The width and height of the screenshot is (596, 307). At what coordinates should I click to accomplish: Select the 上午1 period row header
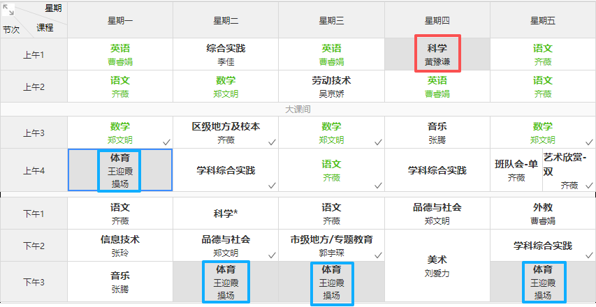click(34, 54)
